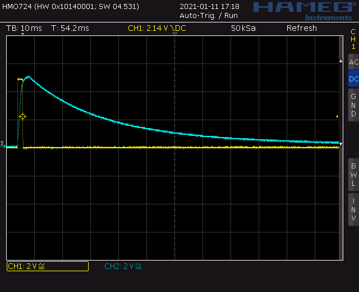The image size is (359, 292).
Task: Click the yellow trigger time marker above the grid
Action: (x=22, y=35)
